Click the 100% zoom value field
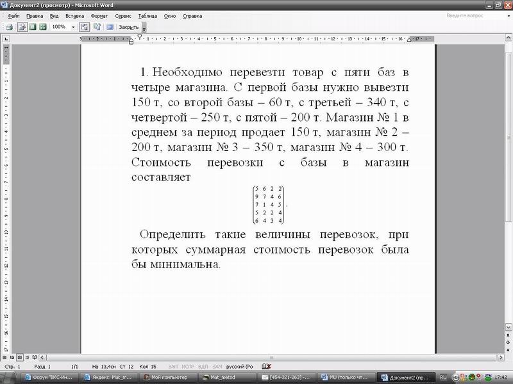 pos(60,27)
